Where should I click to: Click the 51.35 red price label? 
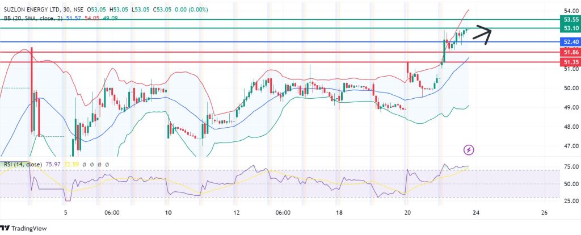coord(571,62)
